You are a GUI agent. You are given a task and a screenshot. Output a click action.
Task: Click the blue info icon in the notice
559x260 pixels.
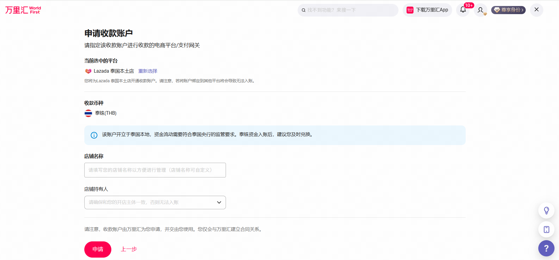click(94, 135)
